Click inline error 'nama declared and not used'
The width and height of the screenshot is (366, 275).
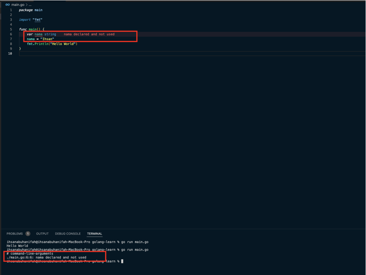point(89,34)
